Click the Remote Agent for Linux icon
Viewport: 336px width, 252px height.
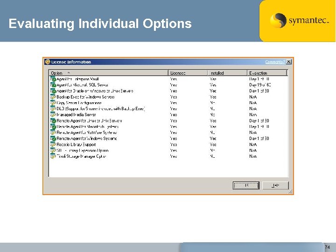53,121
